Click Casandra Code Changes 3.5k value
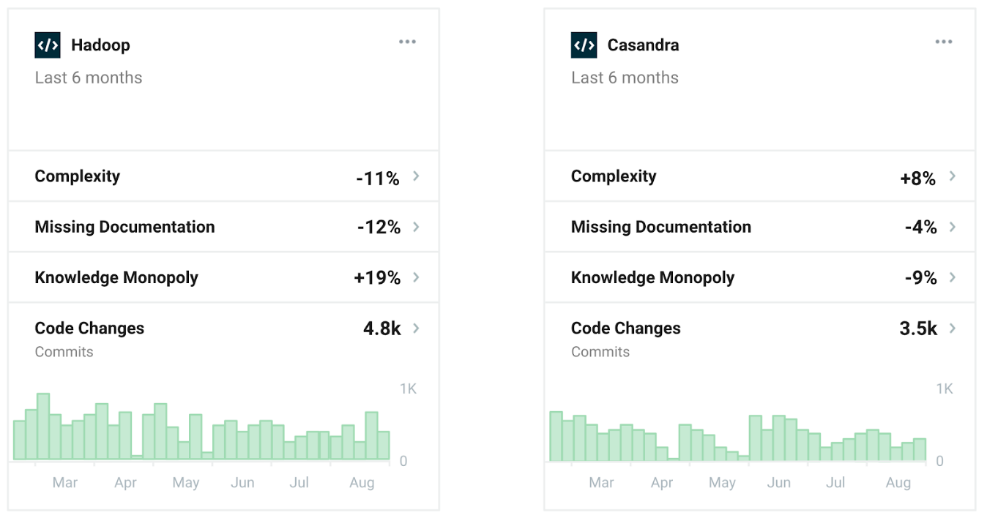987x518 pixels. tap(918, 329)
